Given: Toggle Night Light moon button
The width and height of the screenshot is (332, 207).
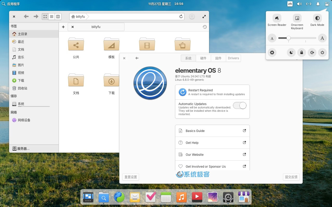Looking at the screenshot, I should (292, 53).
